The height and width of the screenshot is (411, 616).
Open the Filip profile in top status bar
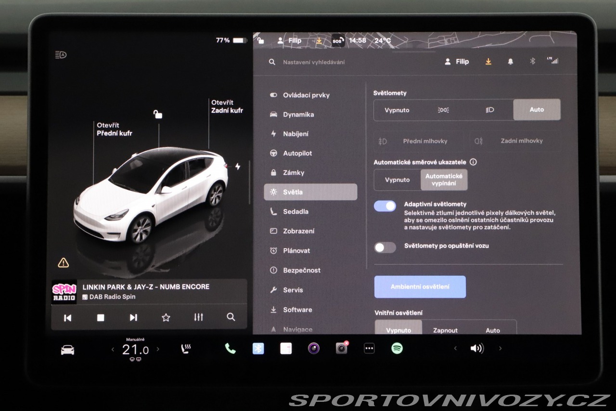coord(290,40)
